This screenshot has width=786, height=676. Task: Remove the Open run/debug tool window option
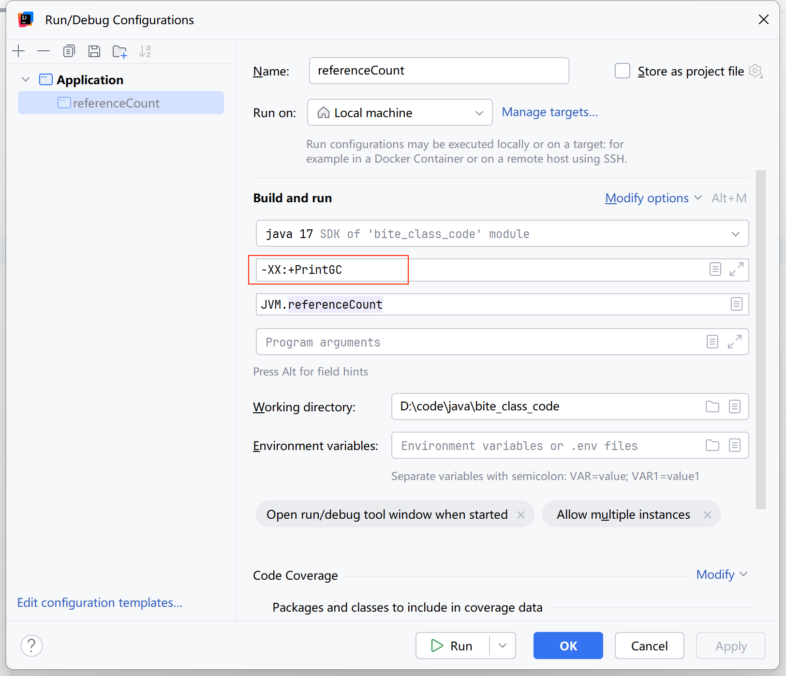pyautogui.click(x=521, y=515)
